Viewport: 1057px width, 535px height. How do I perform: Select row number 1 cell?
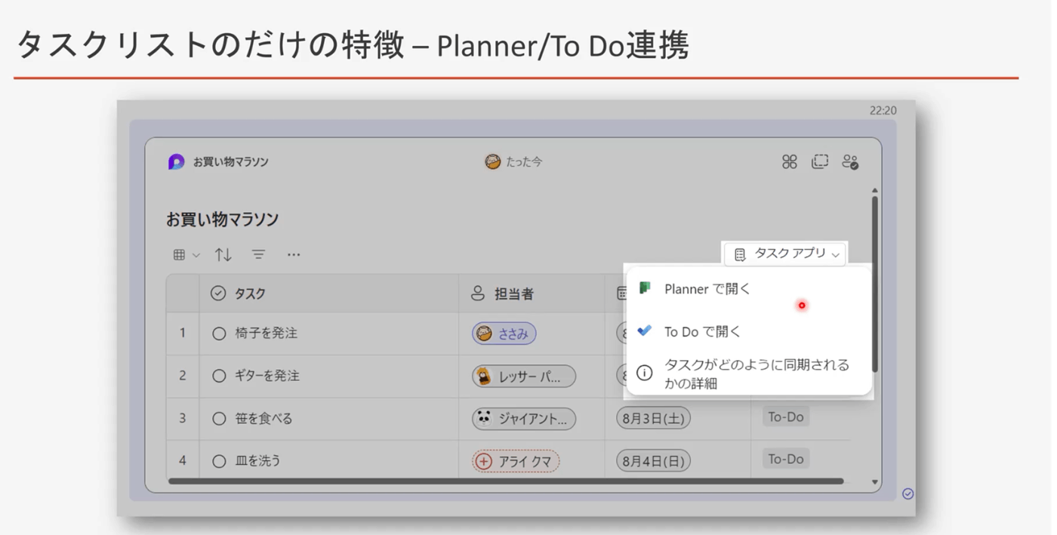tap(183, 334)
